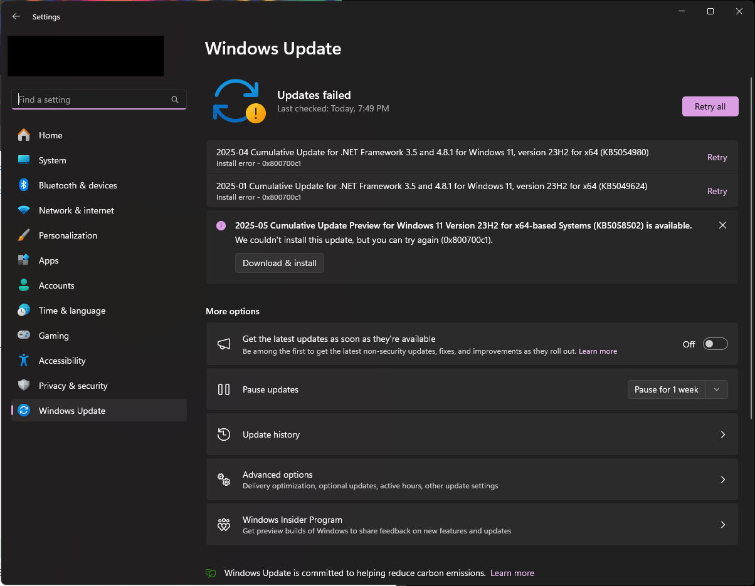Click the 'Get preview builds of Windows' description text
This screenshot has width=755, height=586.
[x=377, y=531]
